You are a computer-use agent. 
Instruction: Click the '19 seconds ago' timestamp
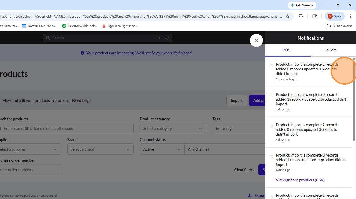click(286, 79)
